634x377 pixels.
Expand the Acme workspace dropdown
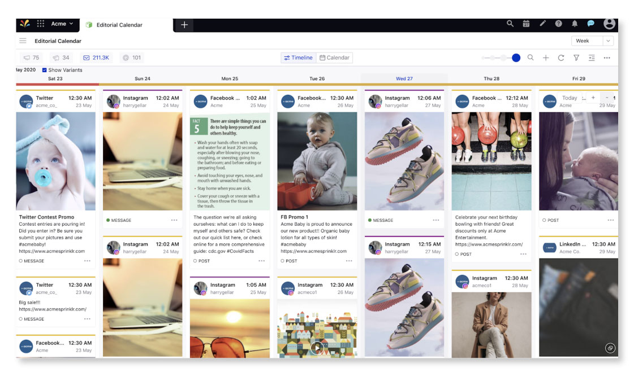tap(62, 24)
